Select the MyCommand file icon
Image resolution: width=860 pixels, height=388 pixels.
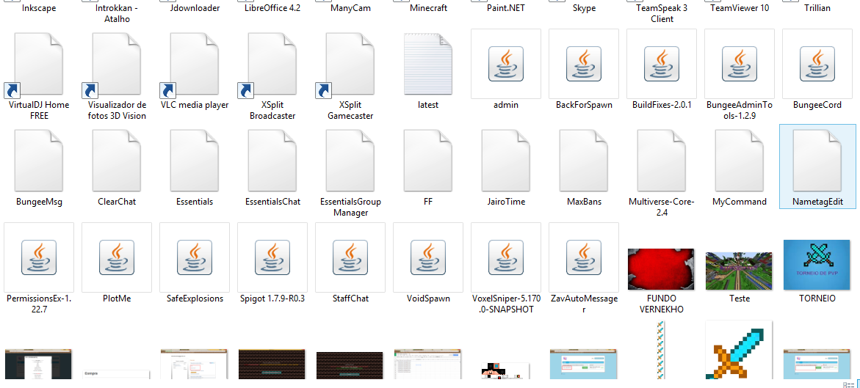click(740, 161)
